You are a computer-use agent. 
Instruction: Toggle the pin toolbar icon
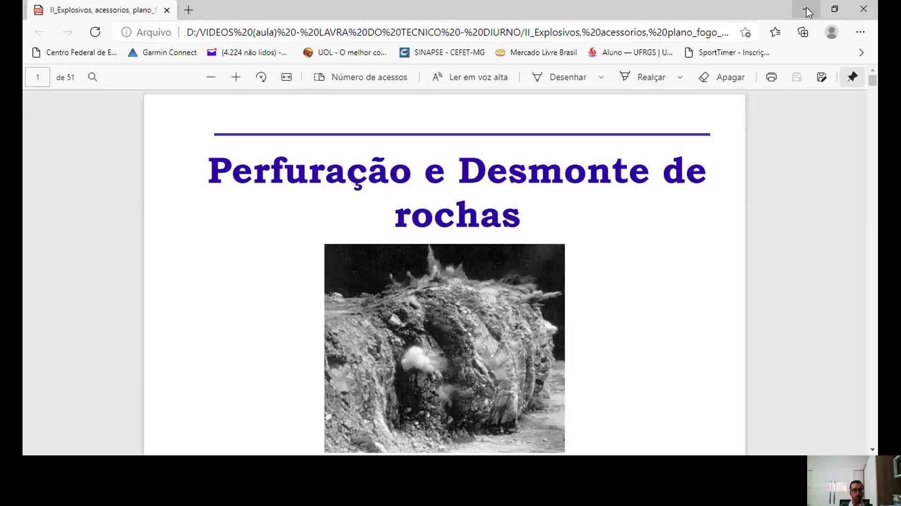853,77
